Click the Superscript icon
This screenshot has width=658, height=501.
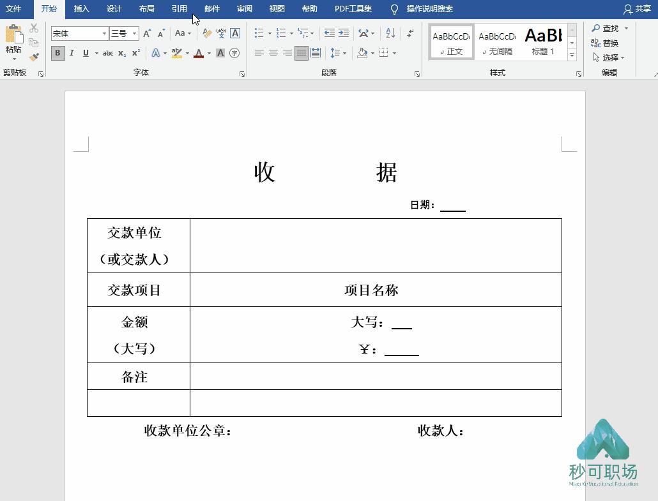pos(137,52)
